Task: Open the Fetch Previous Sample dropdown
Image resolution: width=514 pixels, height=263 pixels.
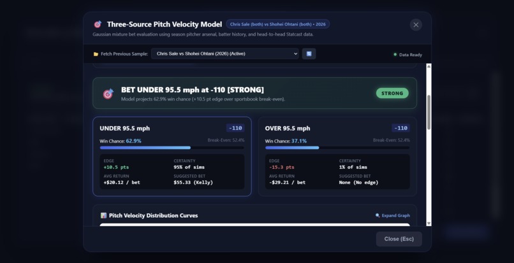Action: point(225,53)
